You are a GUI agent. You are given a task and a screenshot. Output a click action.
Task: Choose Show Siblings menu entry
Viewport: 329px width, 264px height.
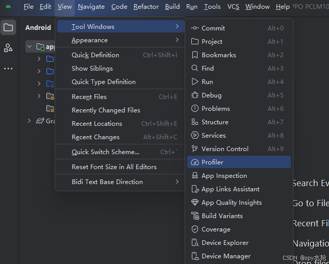(x=120, y=69)
